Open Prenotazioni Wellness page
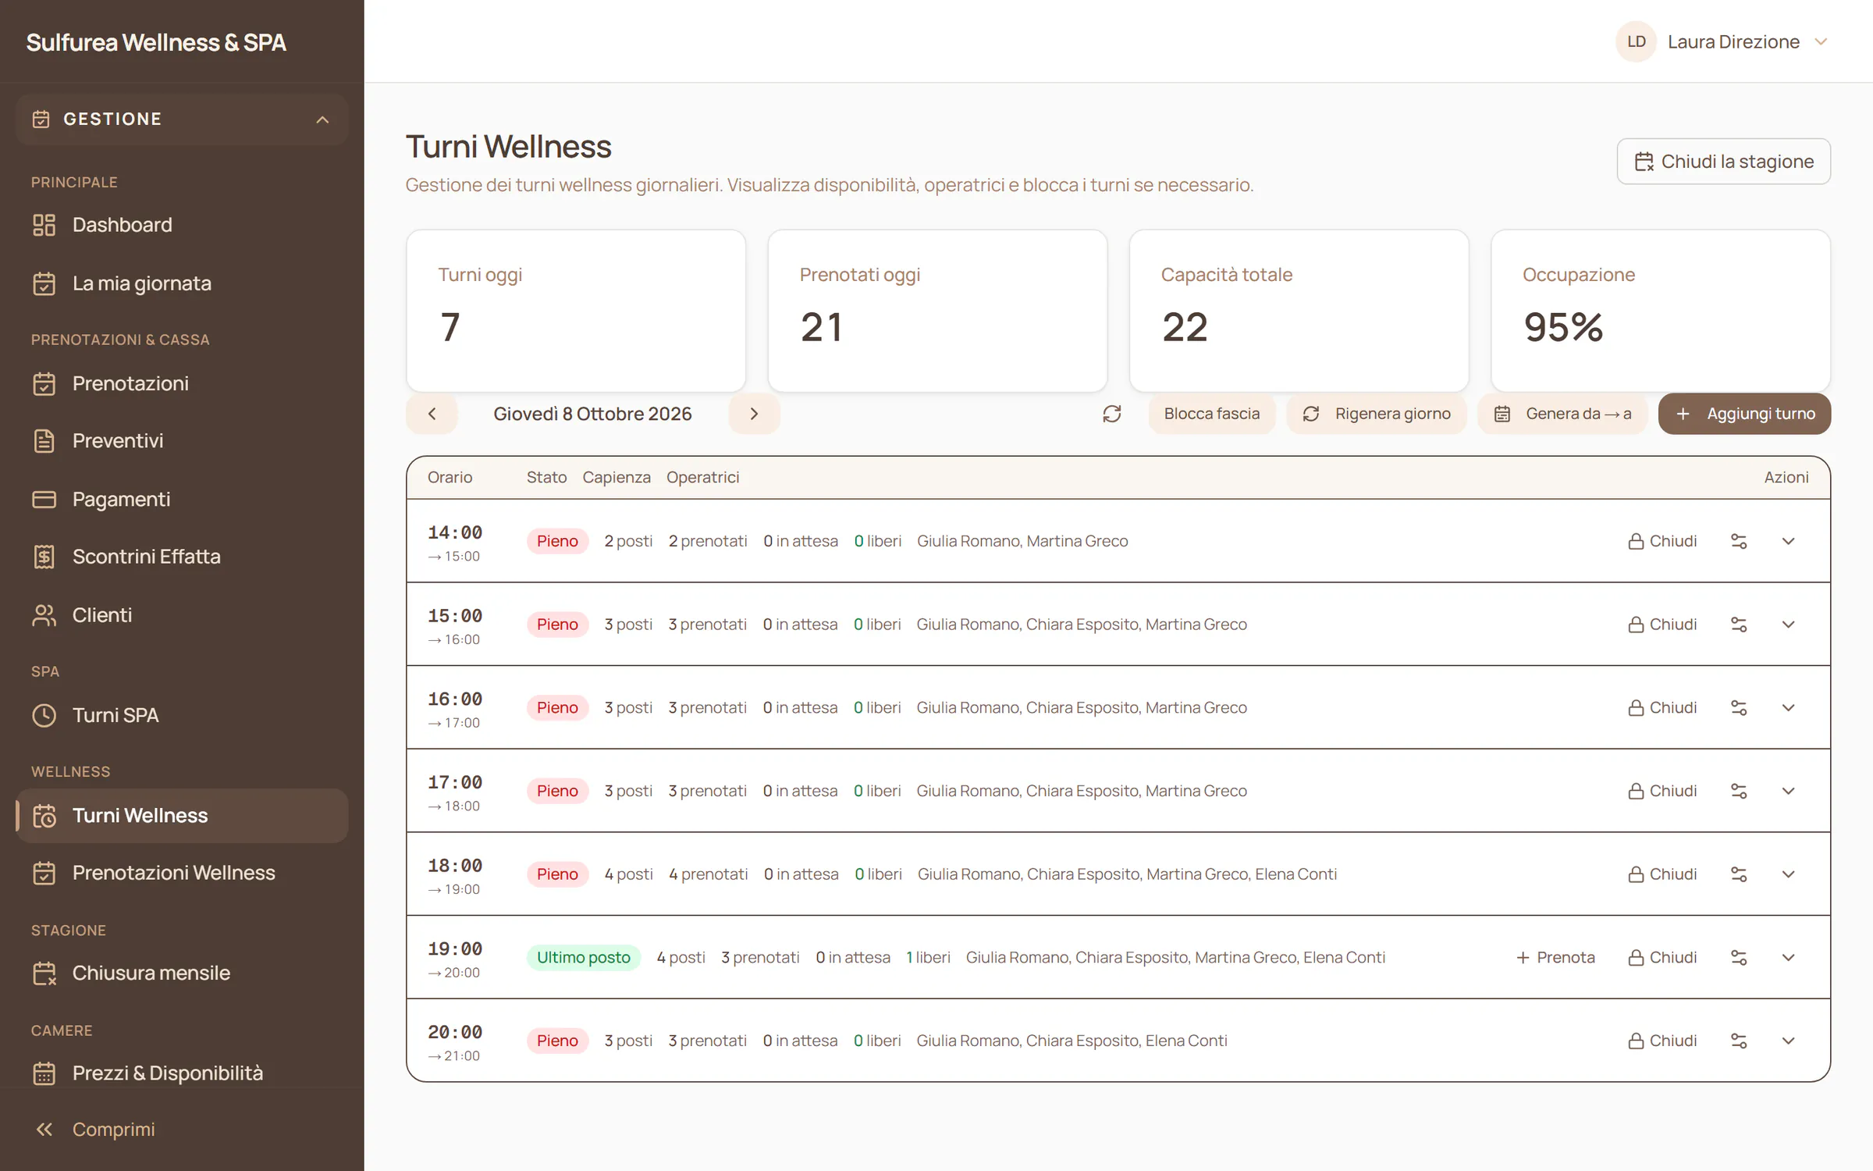The width and height of the screenshot is (1873, 1171). pos(182,873)
